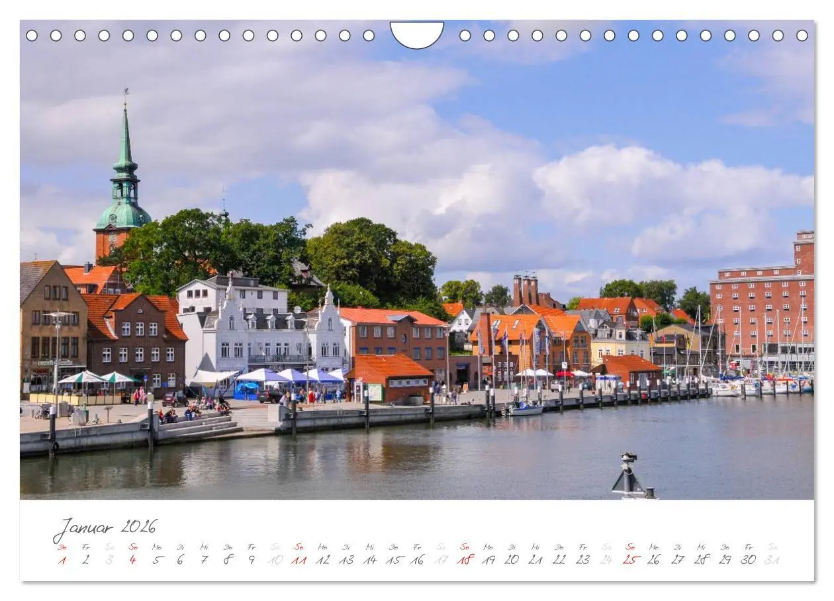Image resolution: width=834 pixels, height=601 pixels.
Task: Pick date 26 in the calendar row
Action: pyautogui.click(x=654, y=560)
